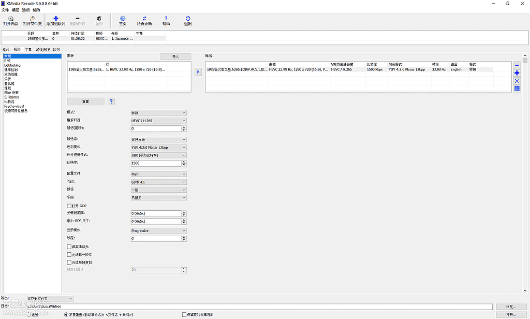Viewport: 530px width, 319px height.
Task: Select Slice 决策 in the settings list
Action: 11,93
